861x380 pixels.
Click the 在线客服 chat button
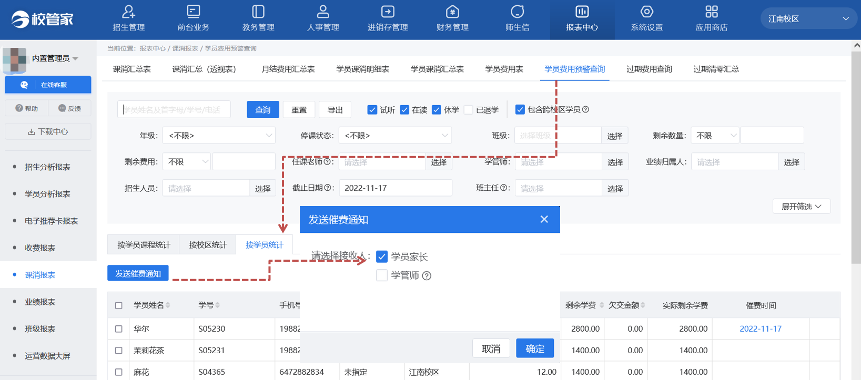(48, 85)
